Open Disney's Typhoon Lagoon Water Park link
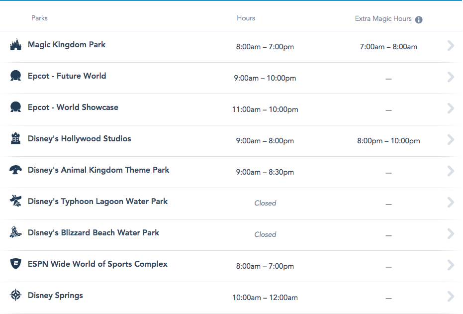This screenshot has width=463, height=314. [97, 202]
